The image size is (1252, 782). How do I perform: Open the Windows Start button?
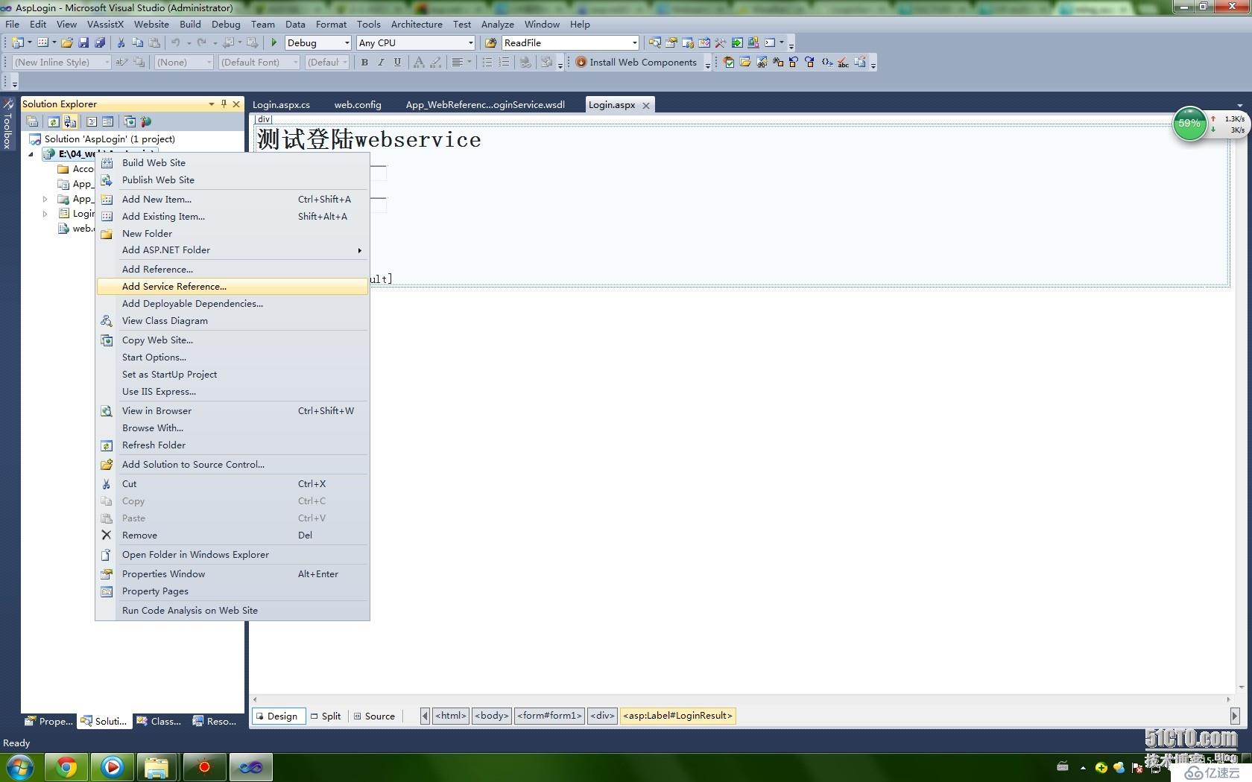click(19, 767)
